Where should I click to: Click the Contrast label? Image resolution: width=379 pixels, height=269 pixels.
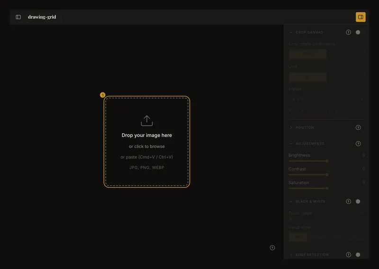pos(297,169)
